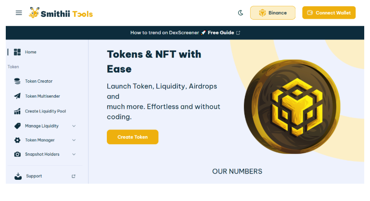Expand the Token Manager chevron
This screenshot has width=370, height=201.
pyautogui.click(x=74, y=140)
